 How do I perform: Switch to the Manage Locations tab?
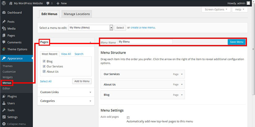tap(77, 14)
